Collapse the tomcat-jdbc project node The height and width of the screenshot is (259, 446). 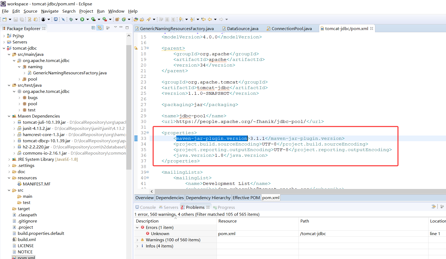coord(4,48)
